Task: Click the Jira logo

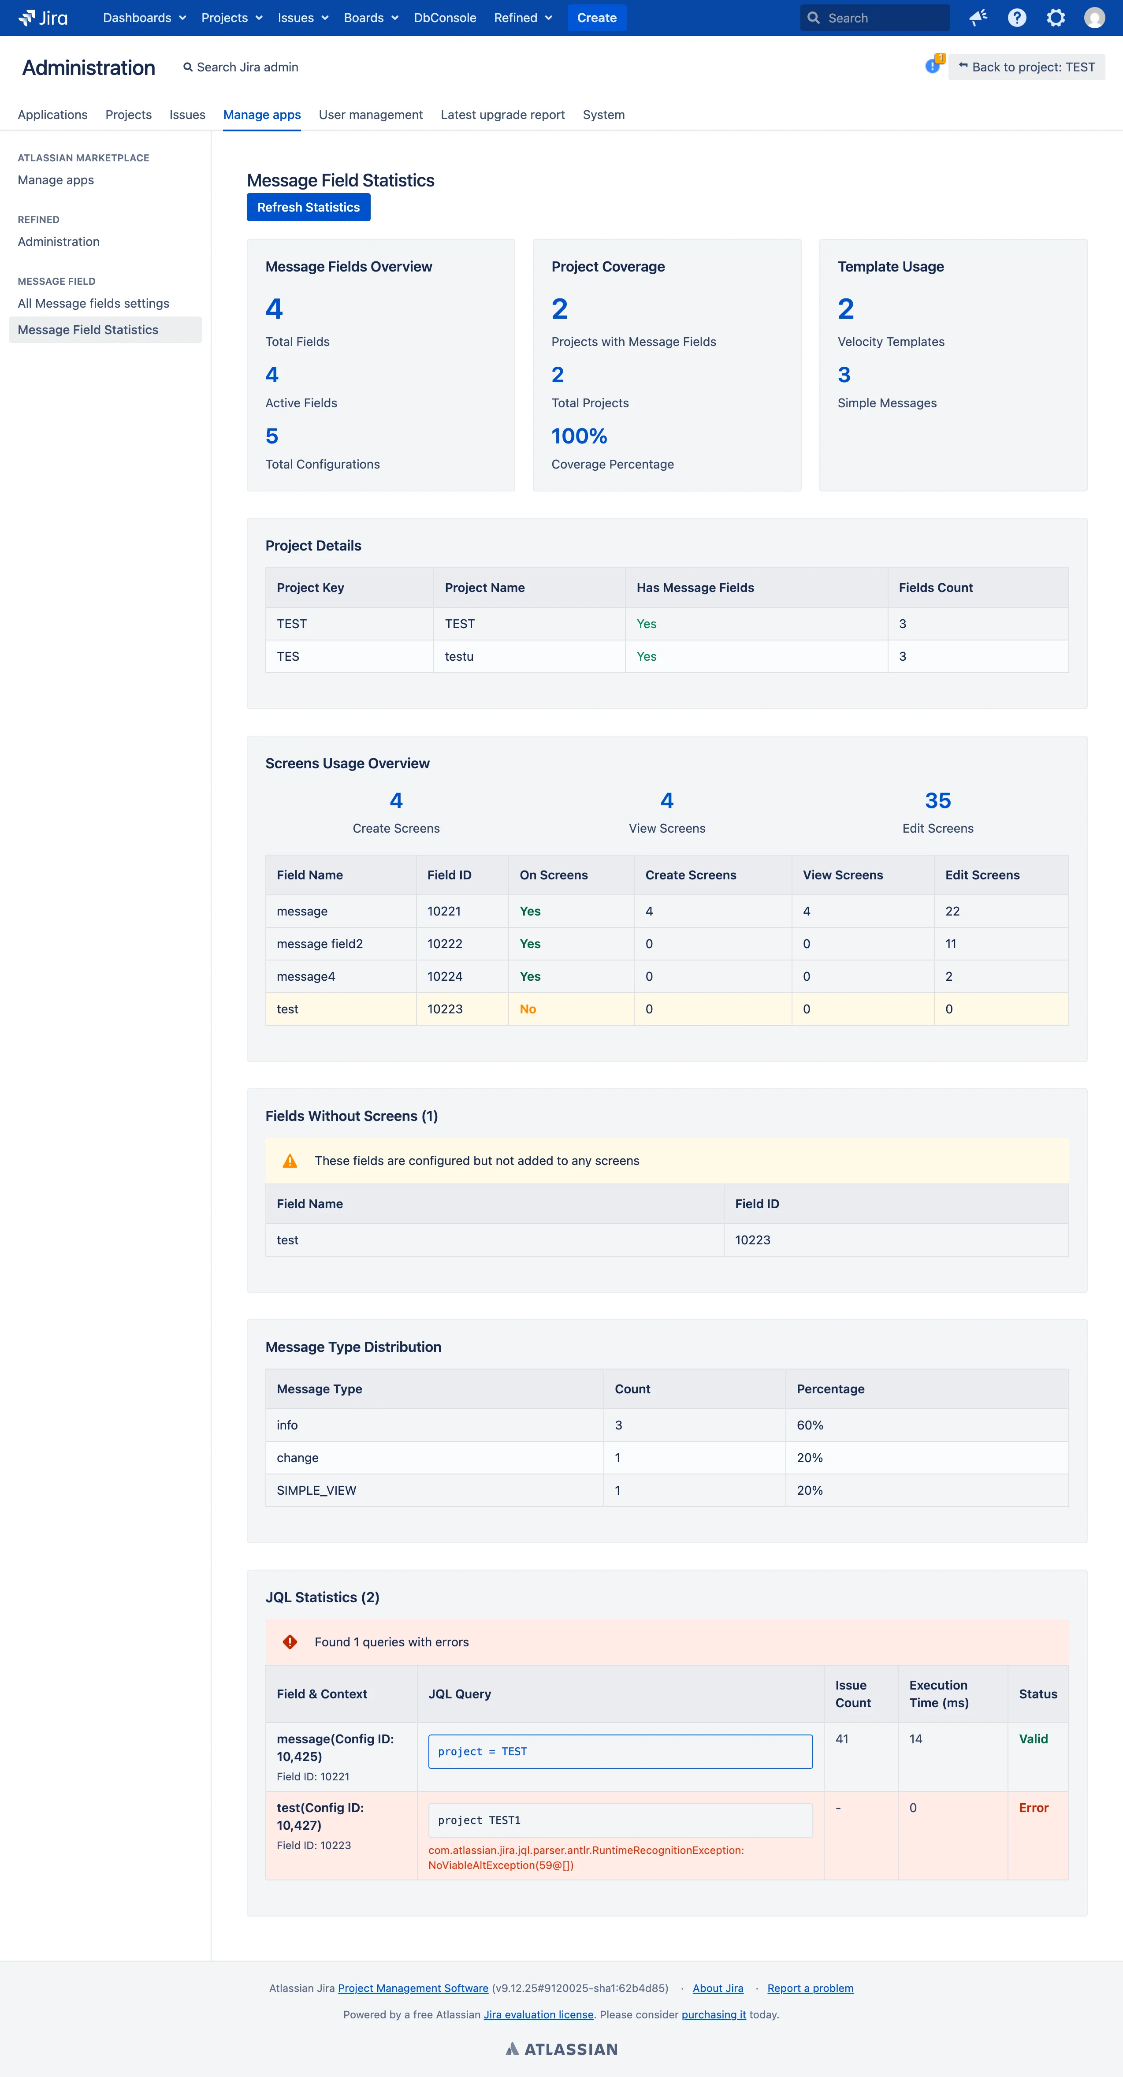Action: 43,18
